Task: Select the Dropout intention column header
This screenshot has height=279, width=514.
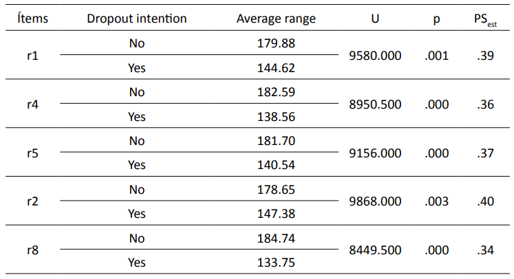Action: [x=137, y=19]
